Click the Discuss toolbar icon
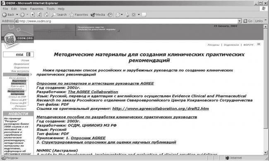Screen dimensions: 269x161 coord(144,15)
